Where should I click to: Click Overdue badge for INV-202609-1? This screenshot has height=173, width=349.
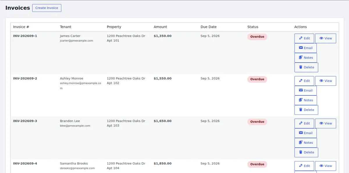(x=257, y=37)
